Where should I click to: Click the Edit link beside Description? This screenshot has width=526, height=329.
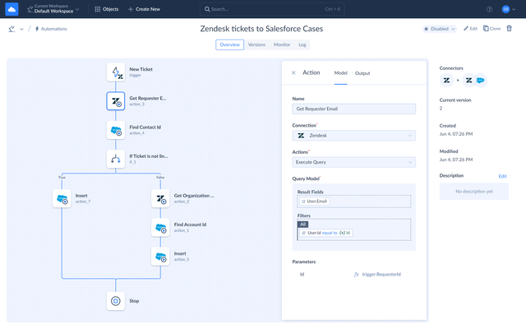503,176
